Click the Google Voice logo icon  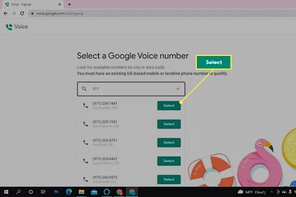click(9, 27)
